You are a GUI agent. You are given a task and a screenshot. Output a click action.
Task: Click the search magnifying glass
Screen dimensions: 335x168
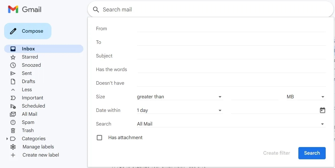tap(96, 9)
